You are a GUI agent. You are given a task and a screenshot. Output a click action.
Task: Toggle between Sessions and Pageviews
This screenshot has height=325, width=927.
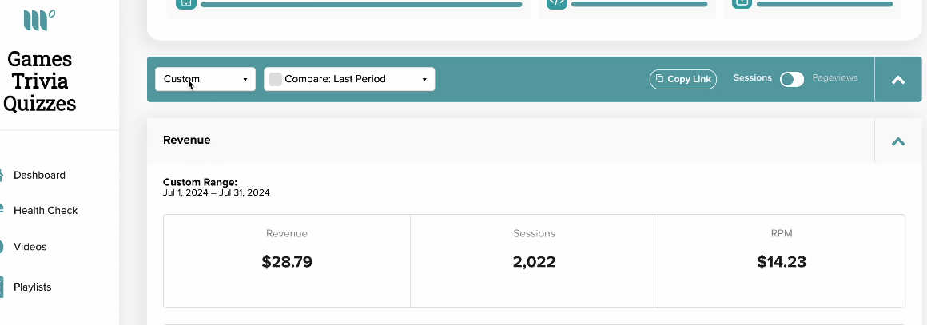tap(792, 79)
